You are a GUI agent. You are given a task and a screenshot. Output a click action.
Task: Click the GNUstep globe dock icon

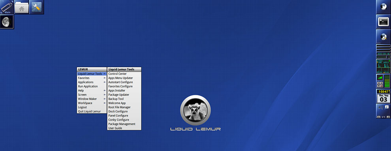click(x=383, y=7)
